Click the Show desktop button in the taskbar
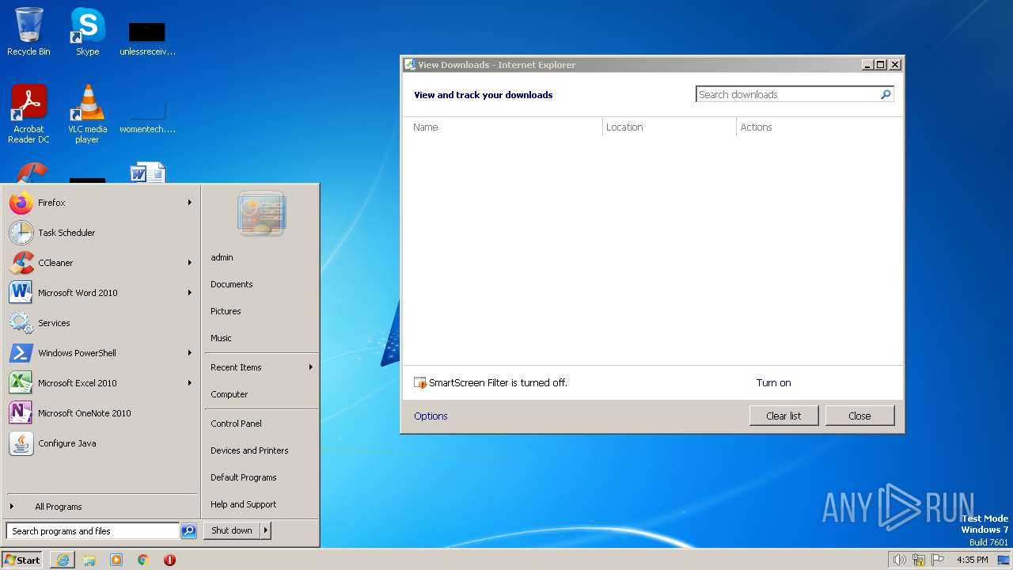Viewport: 1013px width, 570px height. point(1004,560)
